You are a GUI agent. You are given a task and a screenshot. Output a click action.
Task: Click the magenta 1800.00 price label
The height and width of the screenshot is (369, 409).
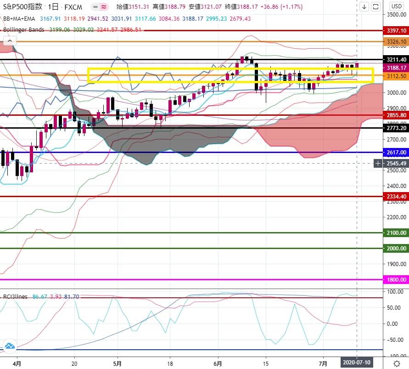(x=396, y=280)
